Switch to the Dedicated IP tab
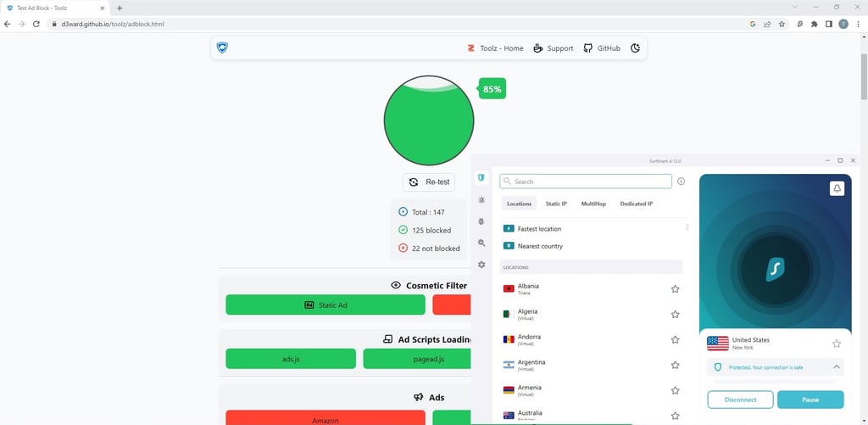The width and height of the screenshot is (868, 425). pyautogui.click(x=636, y=204)
